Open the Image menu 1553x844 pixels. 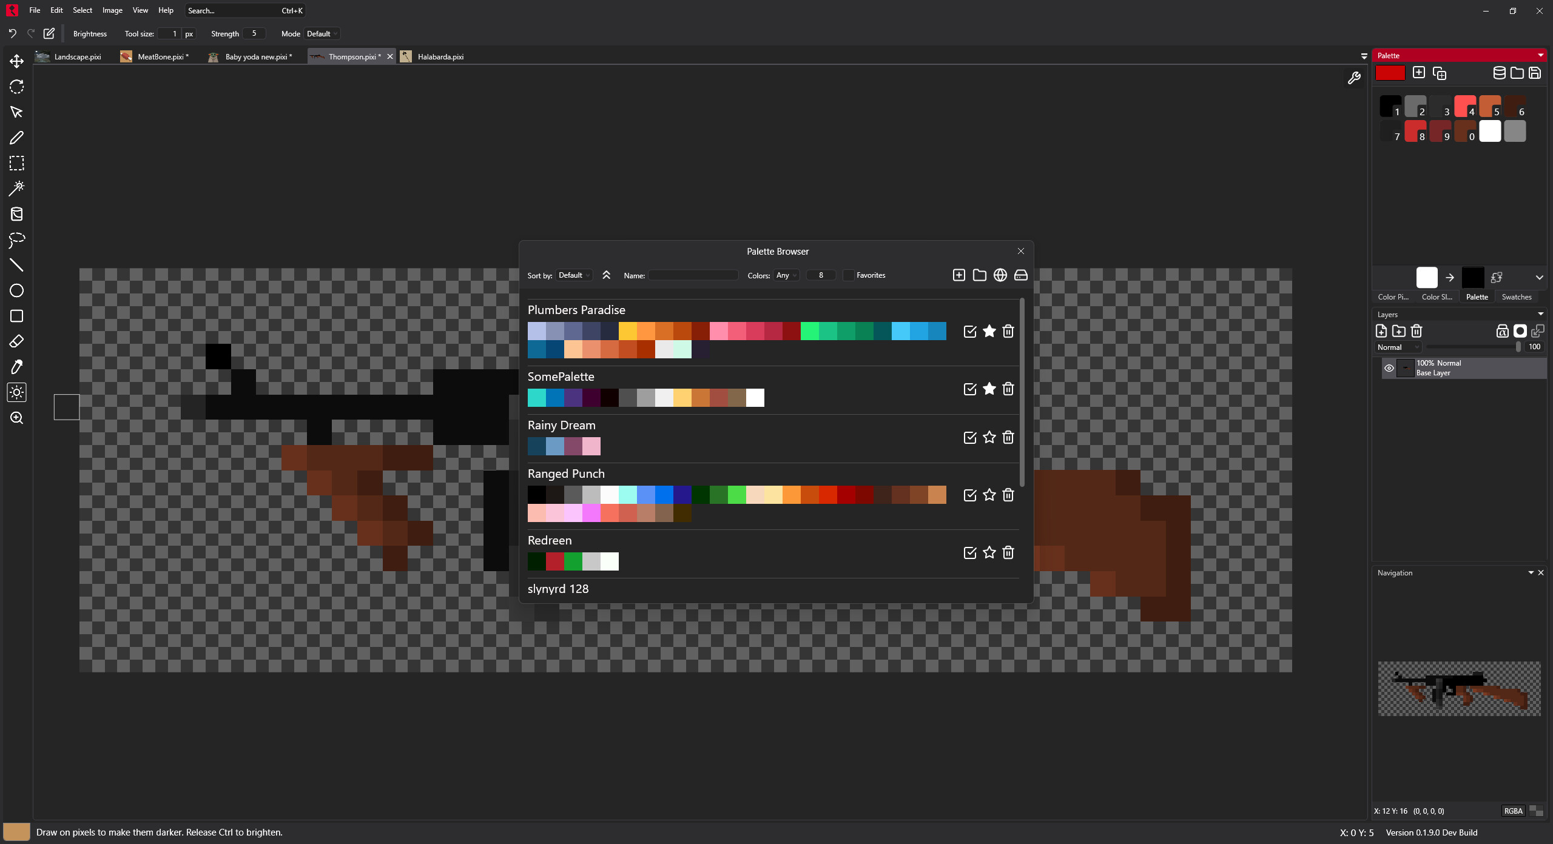pyautogui.click(x=112, y=10)
